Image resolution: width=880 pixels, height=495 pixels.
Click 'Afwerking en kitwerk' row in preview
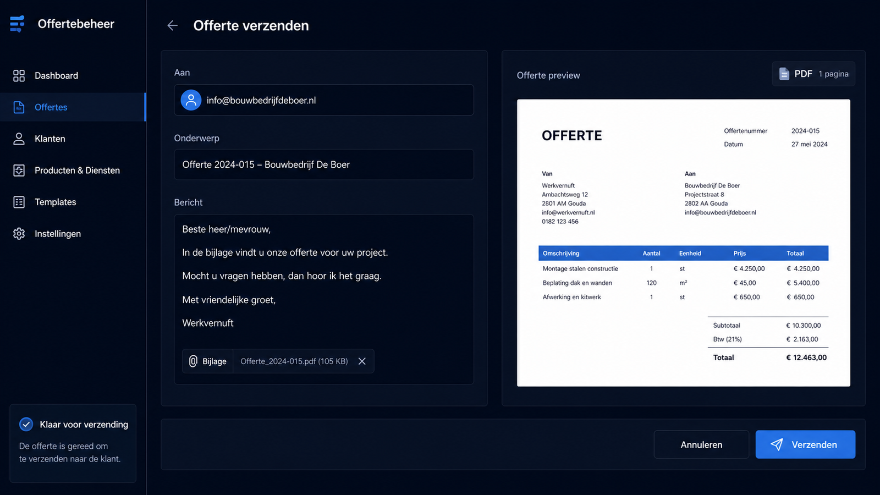[684, 297]
